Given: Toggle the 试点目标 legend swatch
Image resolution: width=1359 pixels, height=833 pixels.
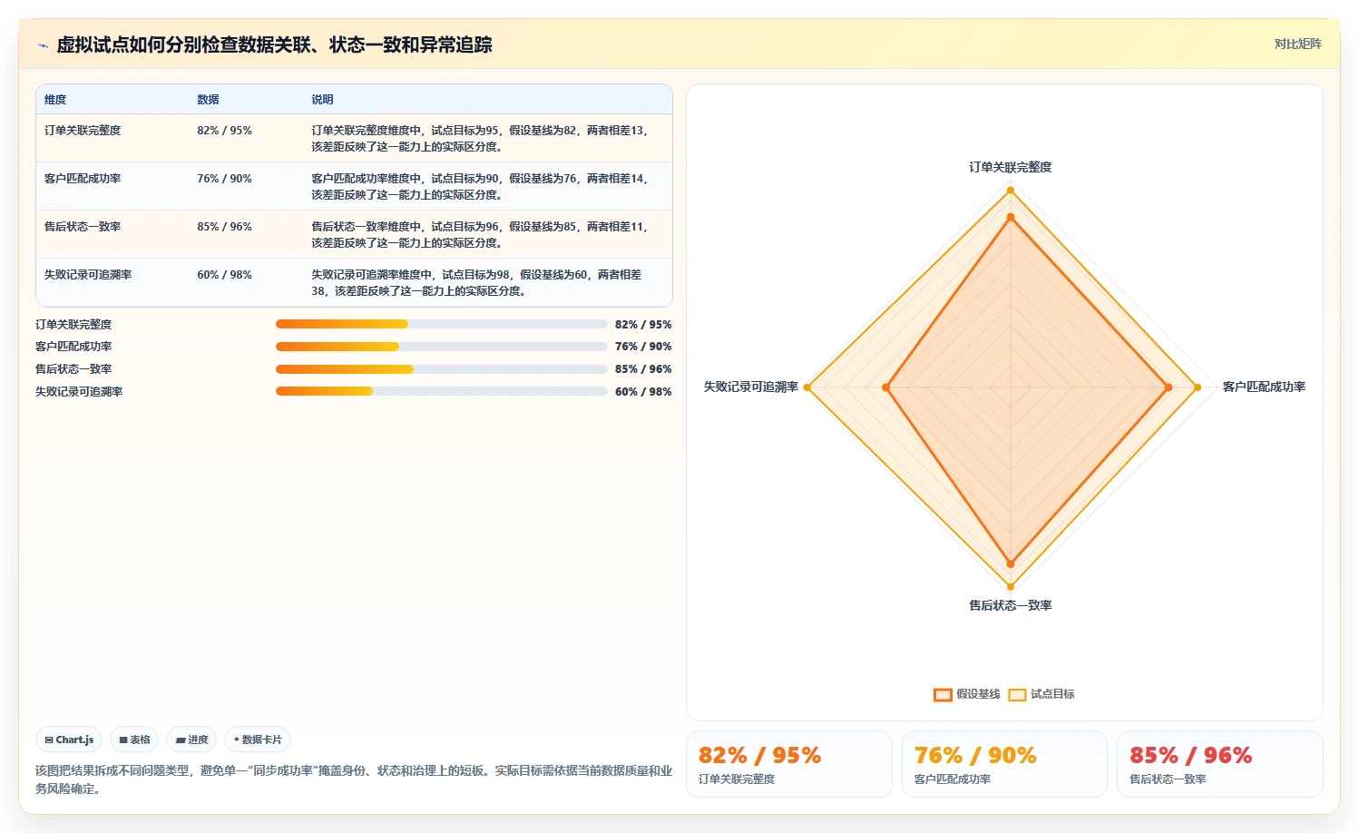Looking at the screenshot, I should click(x=1017, y=694).
